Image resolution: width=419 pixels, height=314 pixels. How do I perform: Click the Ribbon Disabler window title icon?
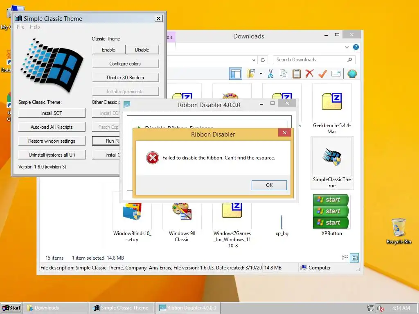127,105
